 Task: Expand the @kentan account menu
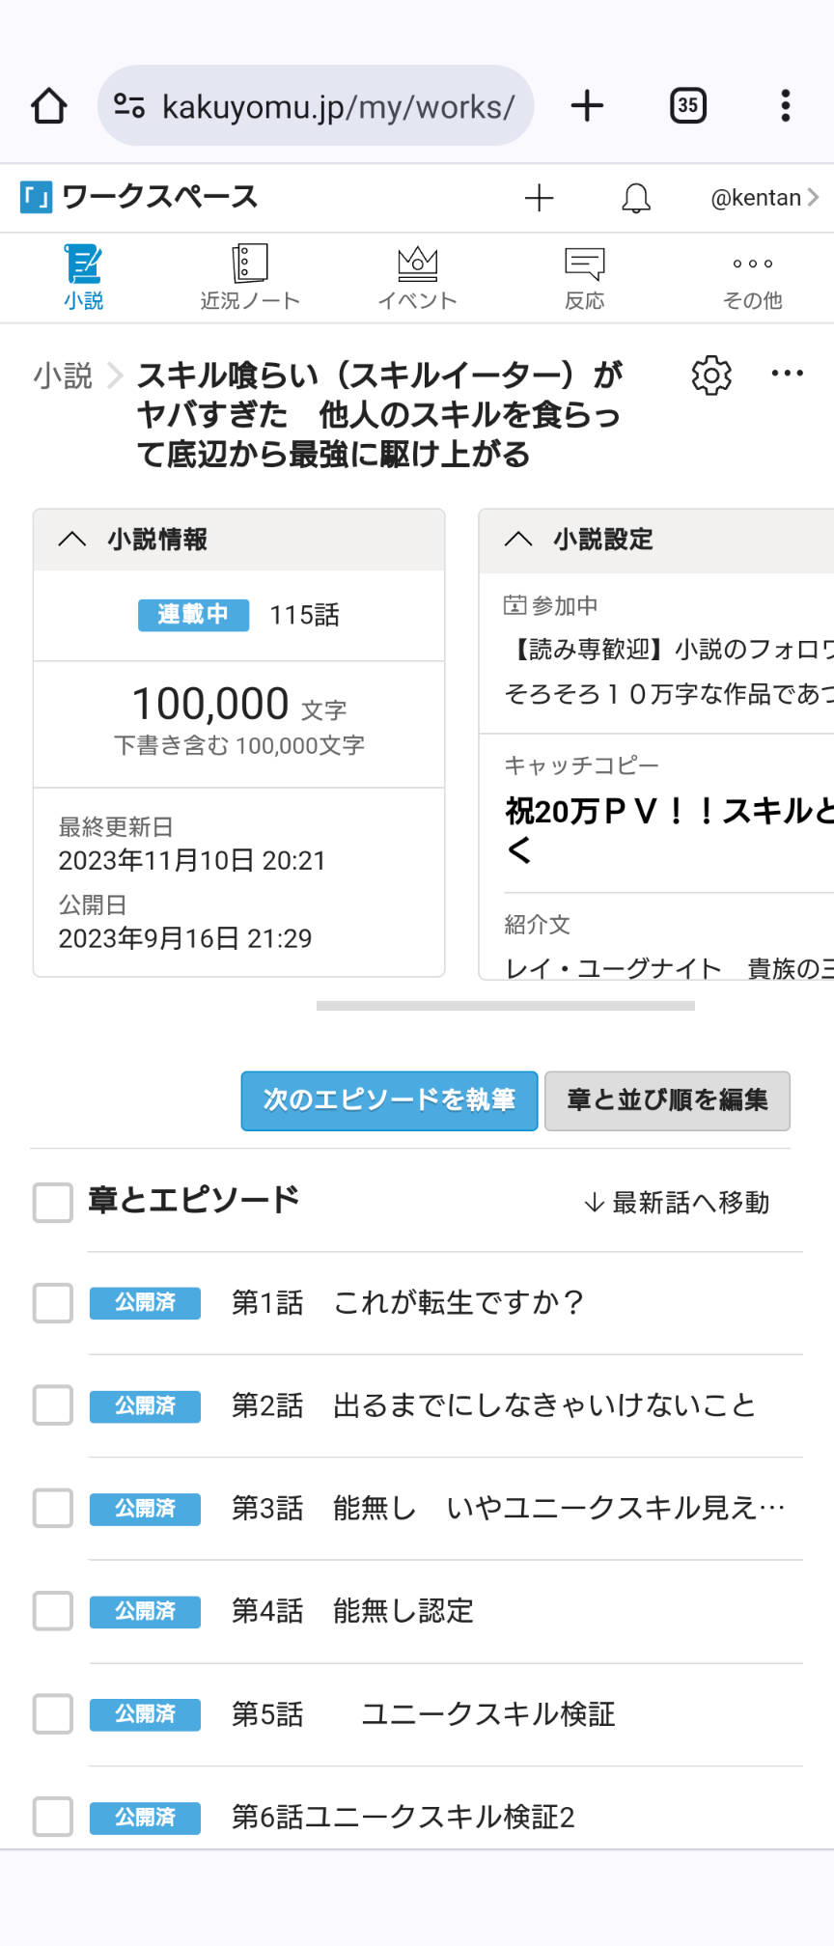pyautogui.click(x=764, y=199)
